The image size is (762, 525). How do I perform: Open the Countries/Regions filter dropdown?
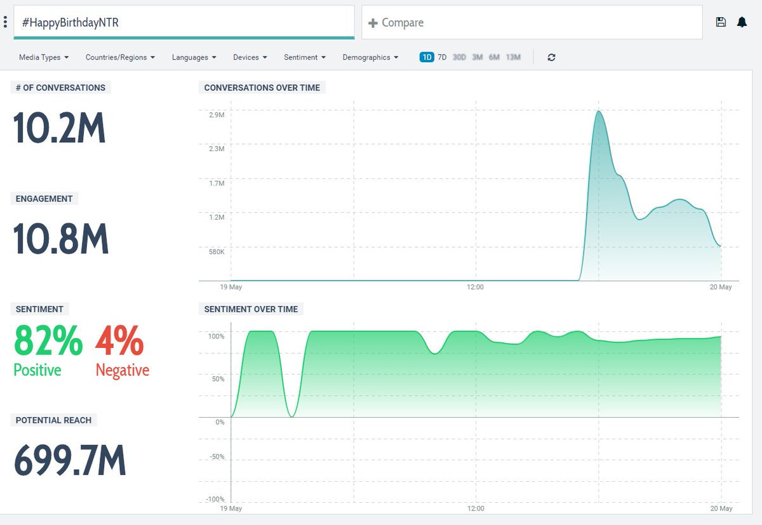pyautogui.click(x=121, y=57)
